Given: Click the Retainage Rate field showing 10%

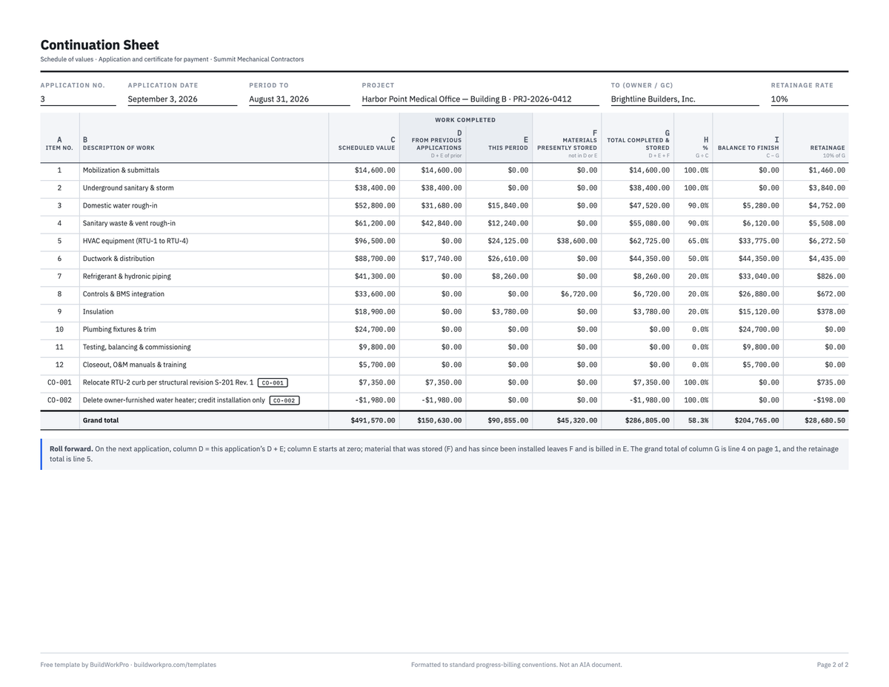Looking at the screenshot, I should pyautogui.click(x=810, y=99).
